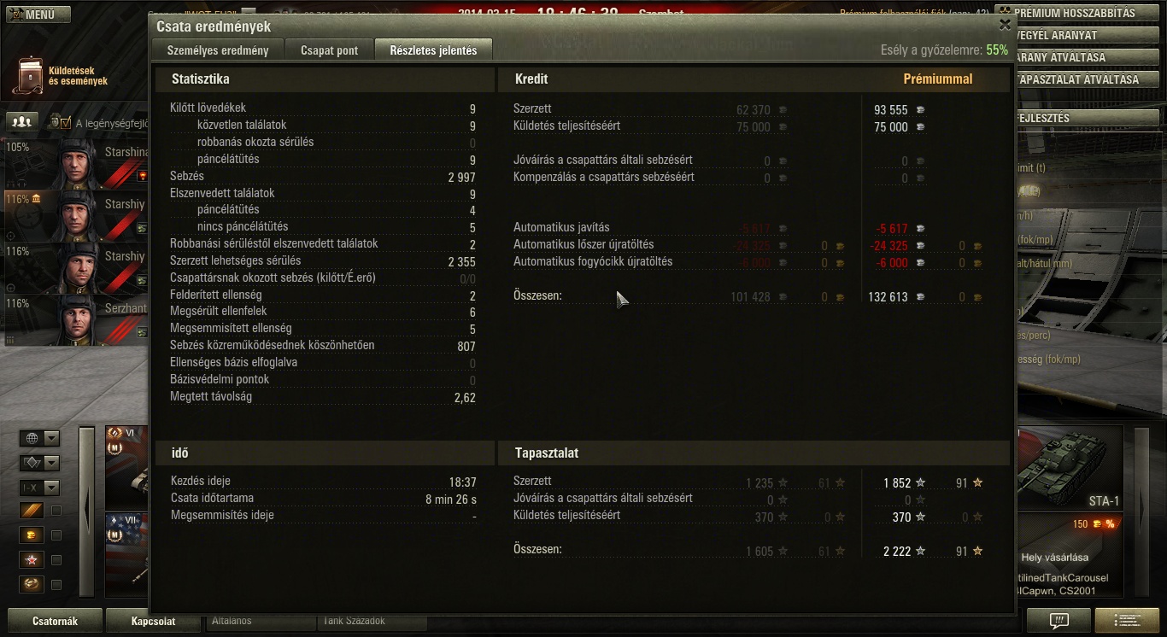Open the chat message icon button
This screenshot has width=1167, height=637.
[x=1059, y=620]
